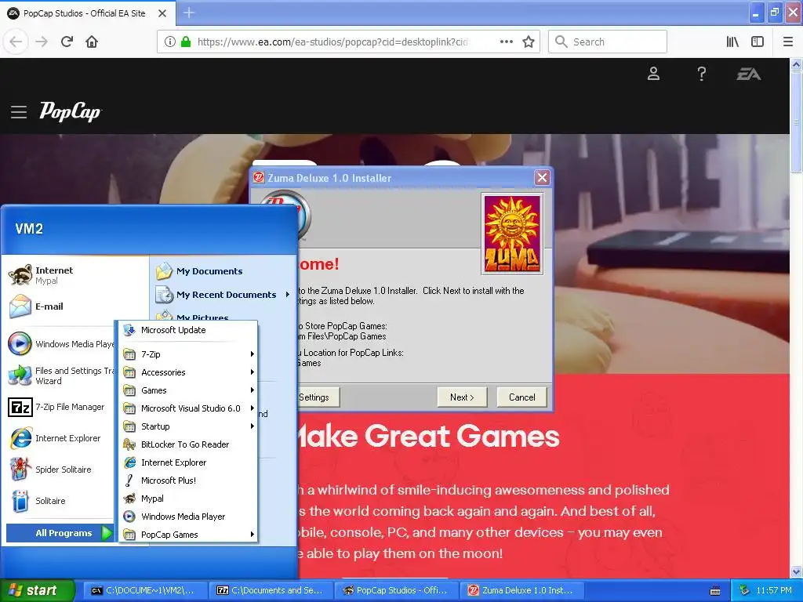803x602 pixels.
Task: Click the browser Forward arrow button
Action: click(42, 42)
